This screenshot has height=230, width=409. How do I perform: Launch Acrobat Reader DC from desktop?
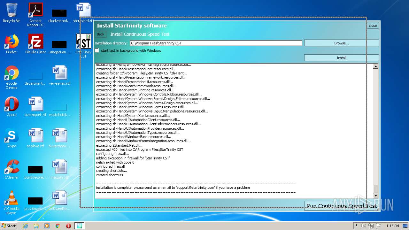click(35, 14)
